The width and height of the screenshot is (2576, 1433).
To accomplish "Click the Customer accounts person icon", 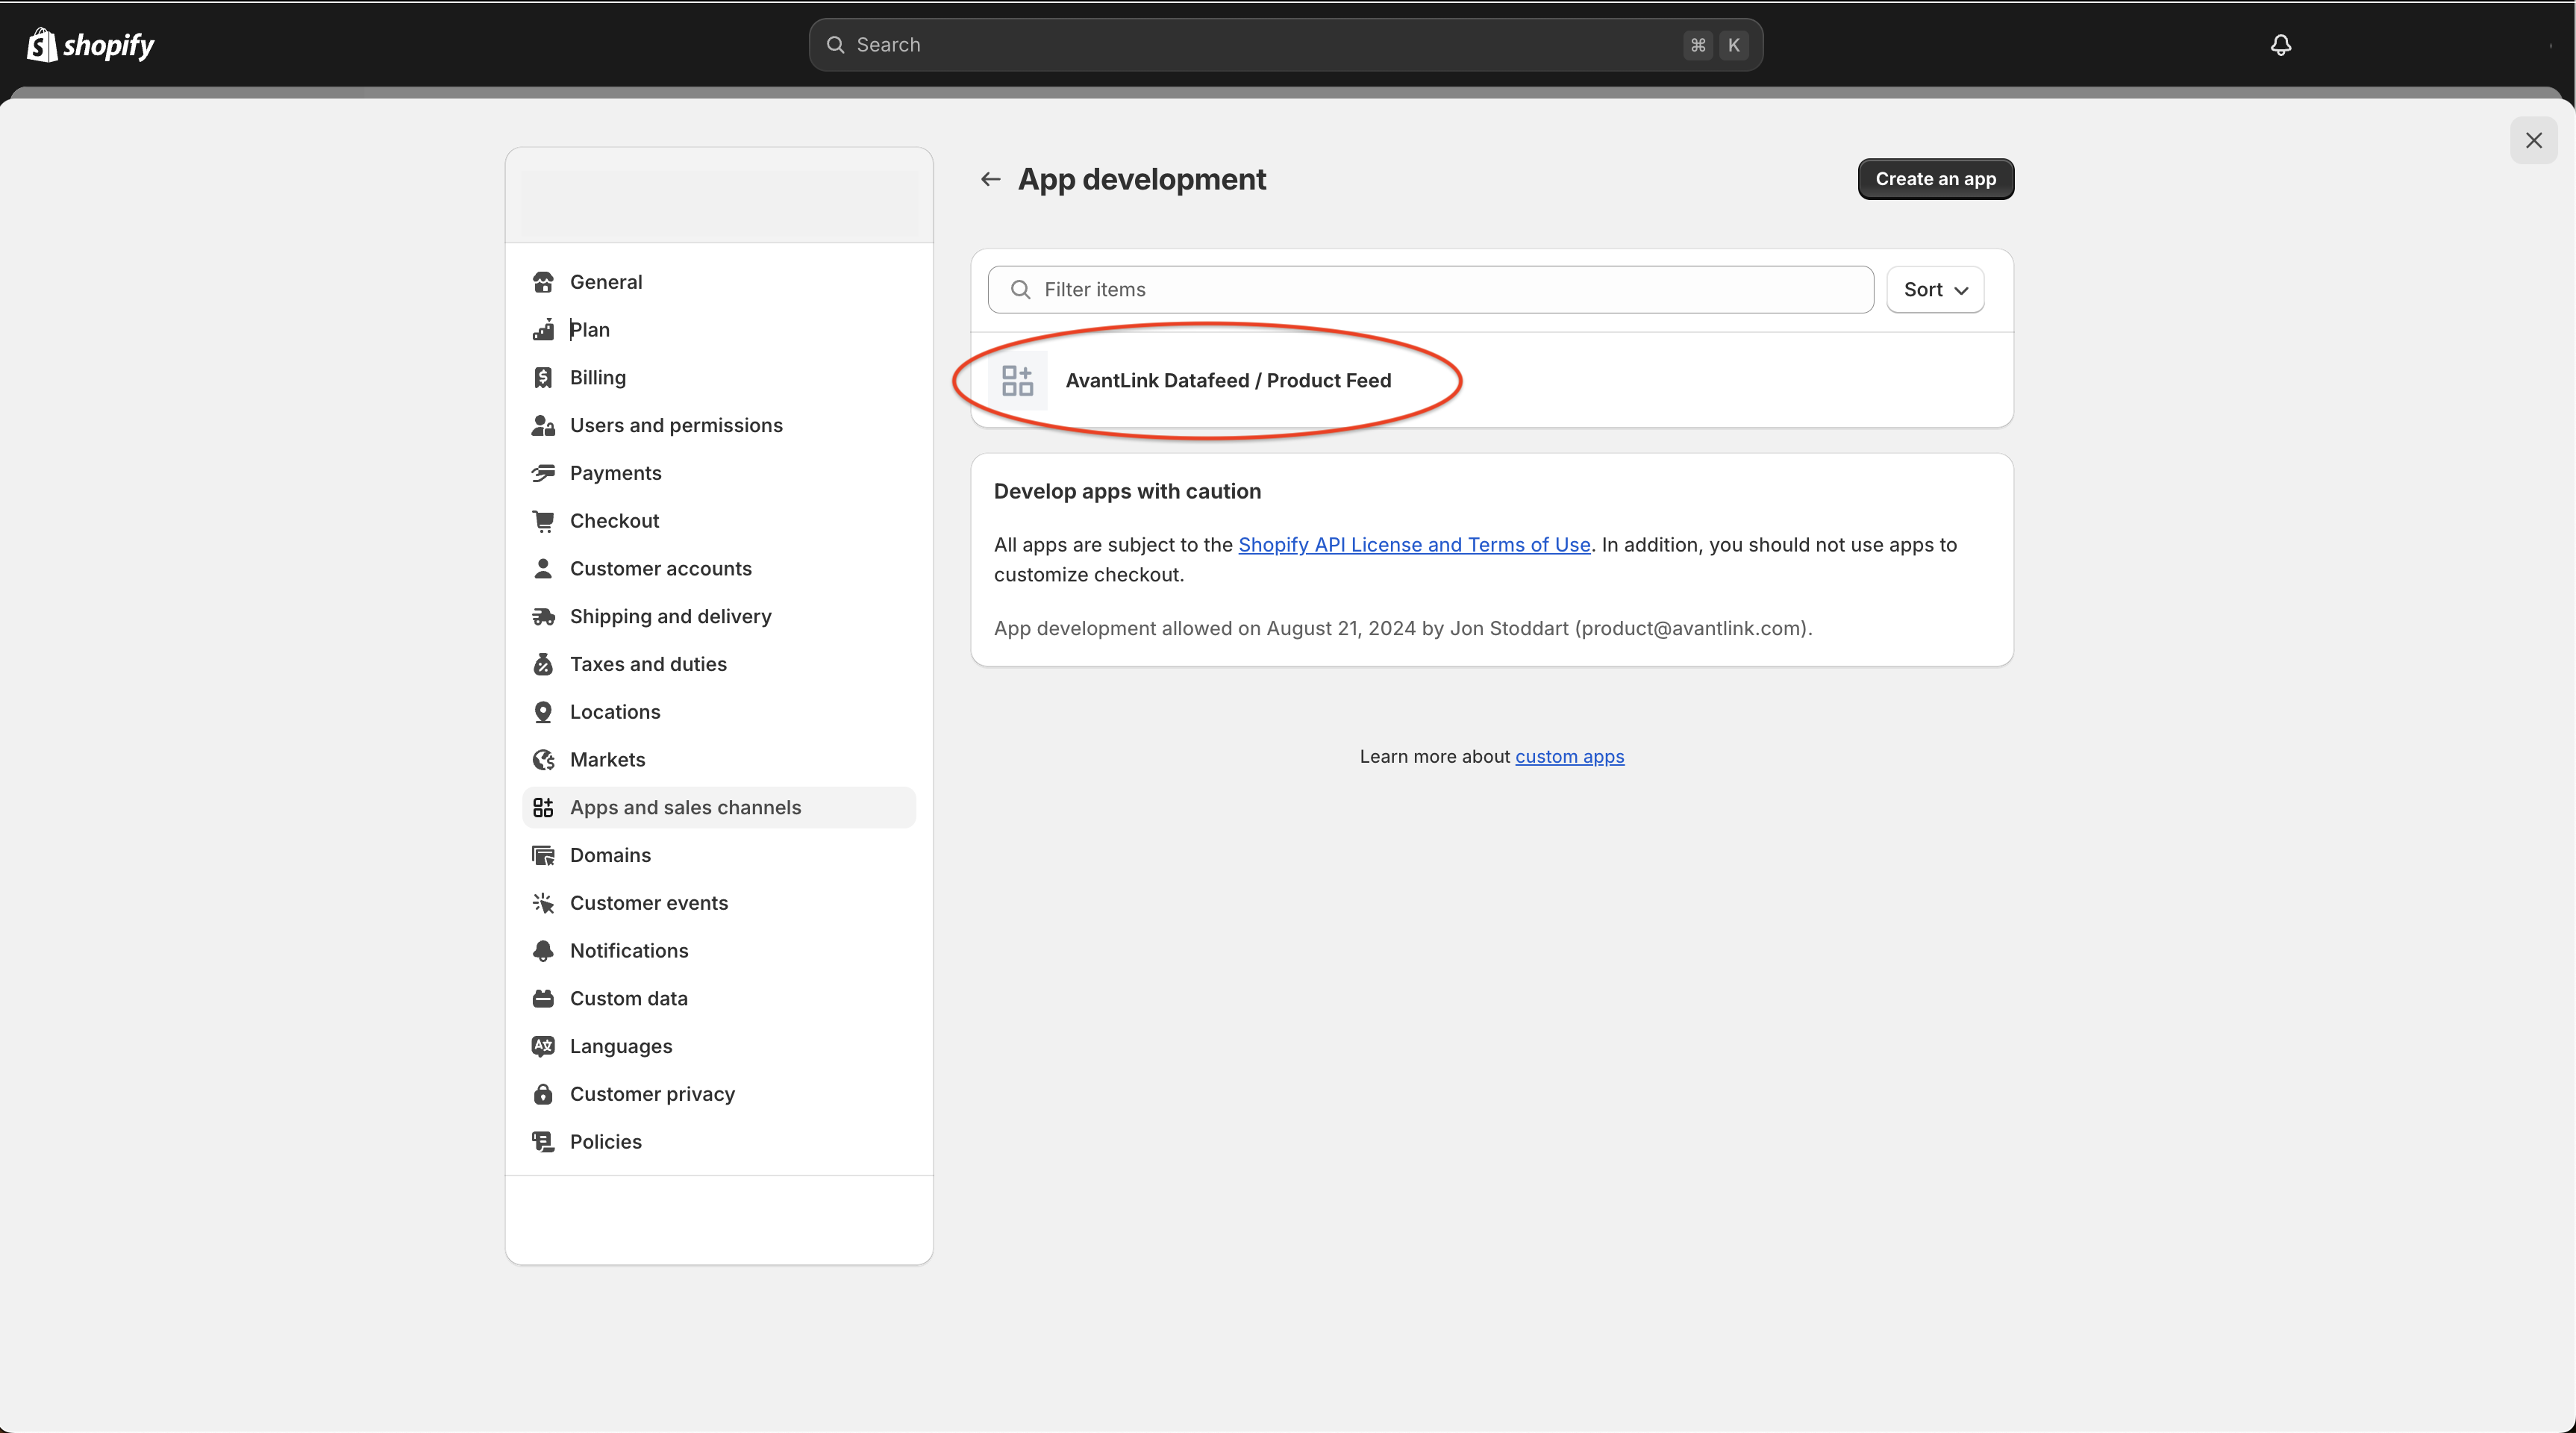I will [x=543, y=569].
